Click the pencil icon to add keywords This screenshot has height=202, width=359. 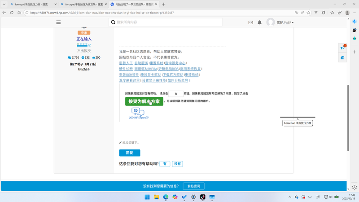120,143
